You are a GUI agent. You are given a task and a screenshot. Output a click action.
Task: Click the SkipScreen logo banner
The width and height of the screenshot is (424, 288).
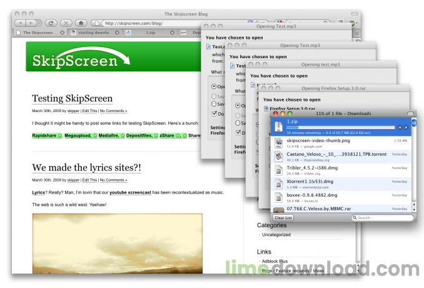point(114,56)
